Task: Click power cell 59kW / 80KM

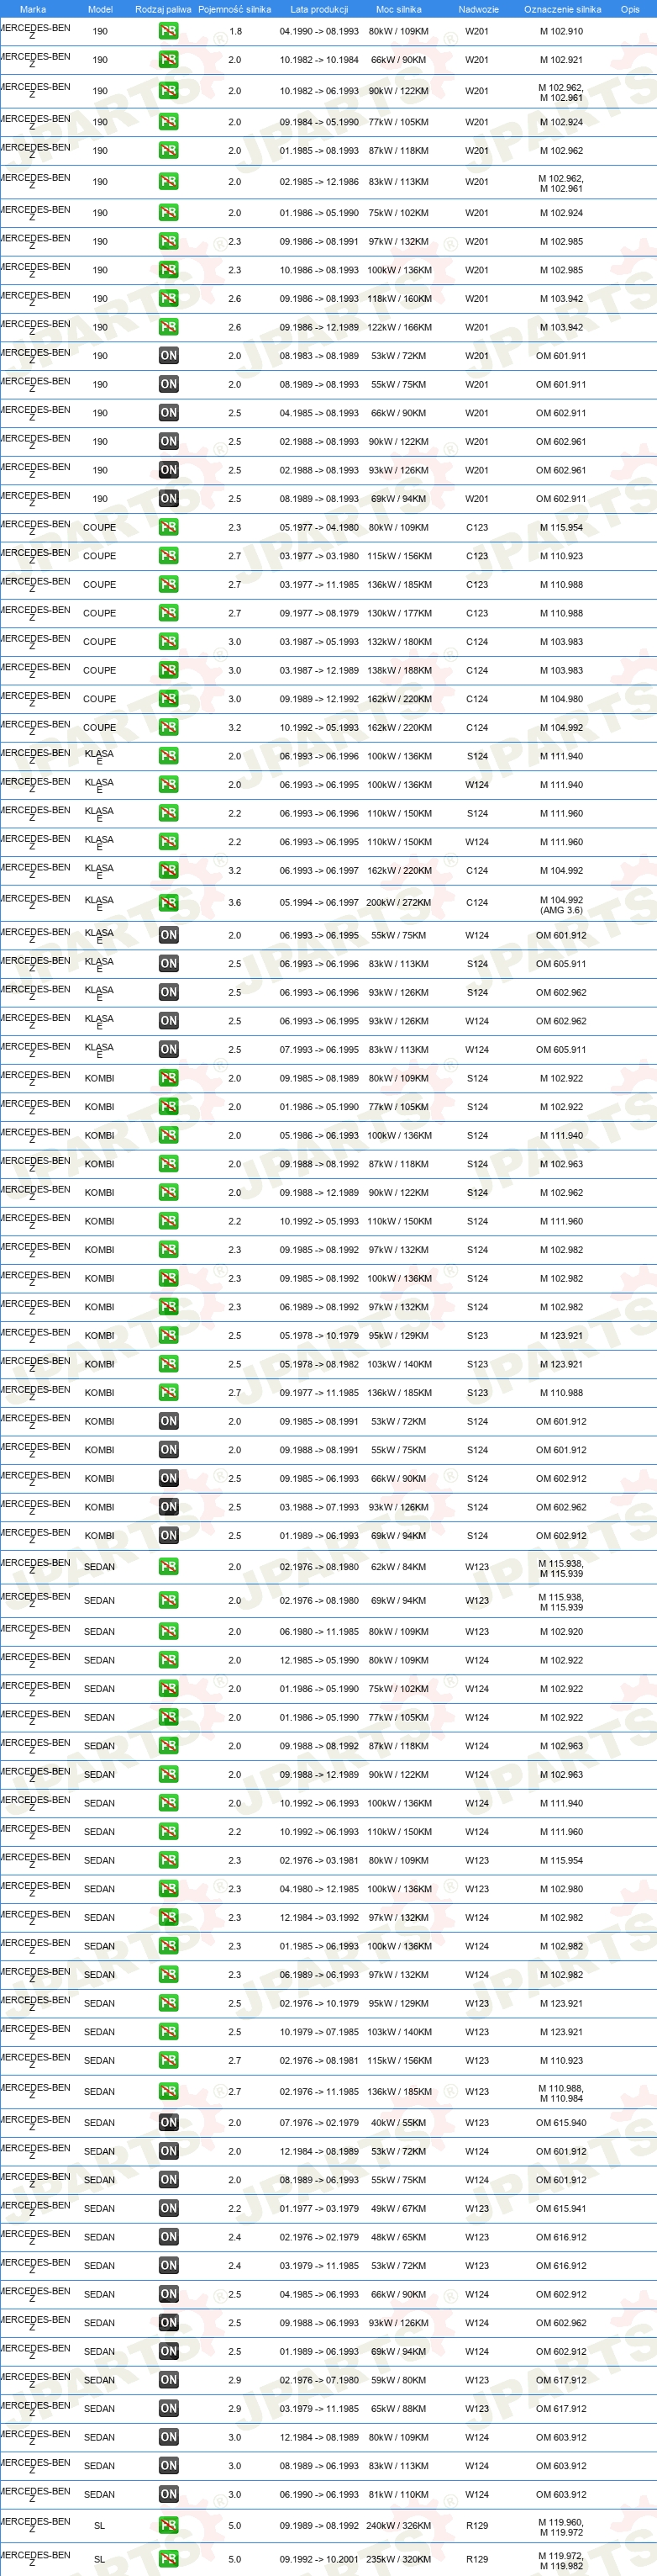Action: (398, 2380)
